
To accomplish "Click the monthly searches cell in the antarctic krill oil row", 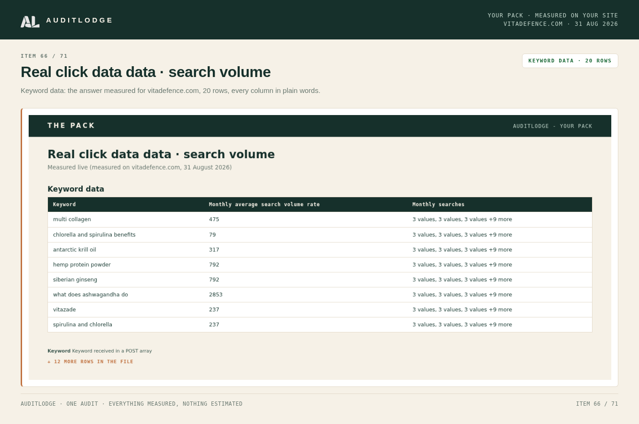I will 462,250.
